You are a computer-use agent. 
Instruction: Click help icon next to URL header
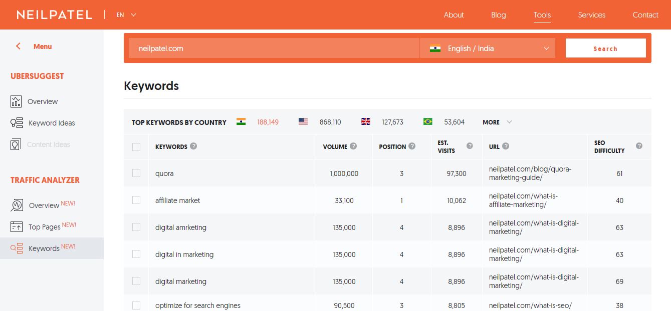click(506, 146)
